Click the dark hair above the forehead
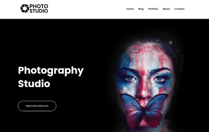 pyautogui.click(x=147, y=40)
